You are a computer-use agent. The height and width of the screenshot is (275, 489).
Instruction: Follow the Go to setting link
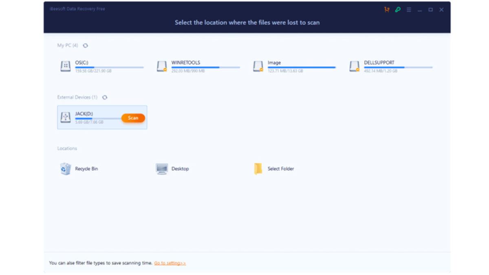click(170, 263)
